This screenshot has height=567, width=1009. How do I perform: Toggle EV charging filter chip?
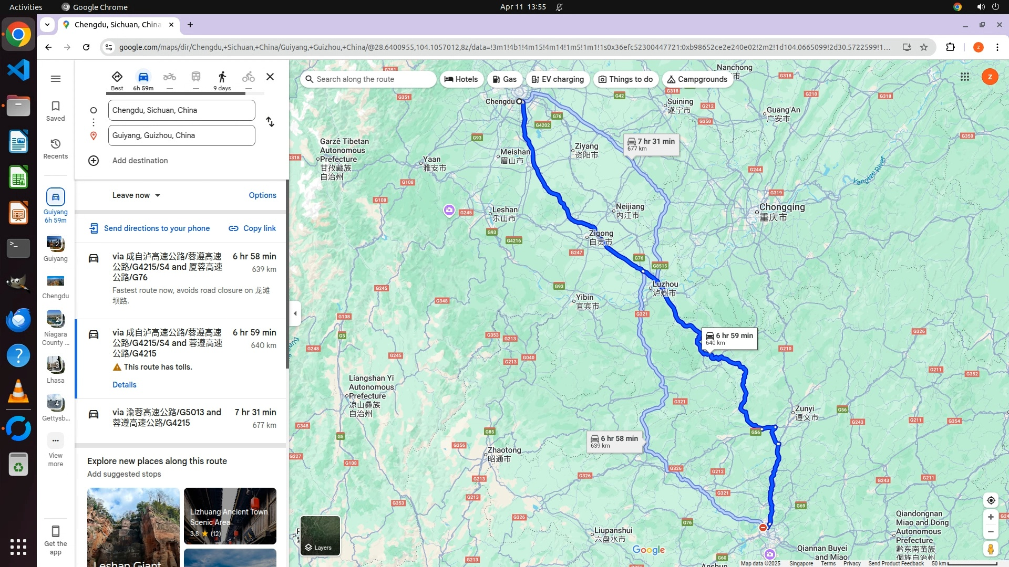[558, 79]
